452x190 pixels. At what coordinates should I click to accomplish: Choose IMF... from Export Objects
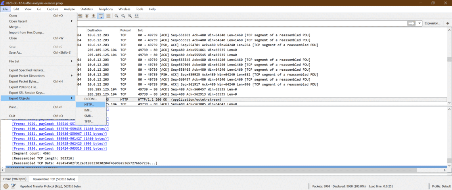point(91,110)
